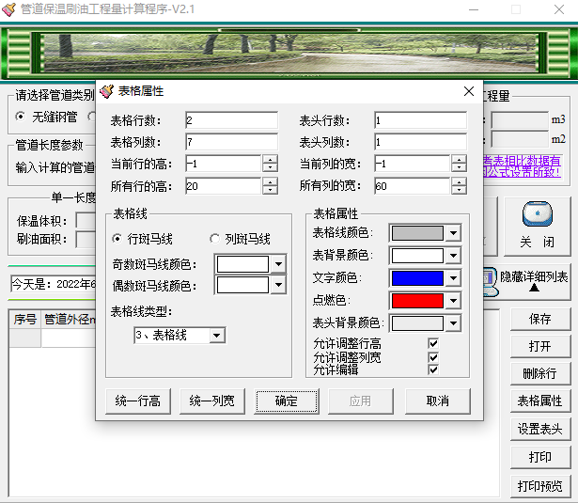Viewport: 578px width, 503px height.
Task: Click the 设置表头 button
Action: [x=540, y=429]
